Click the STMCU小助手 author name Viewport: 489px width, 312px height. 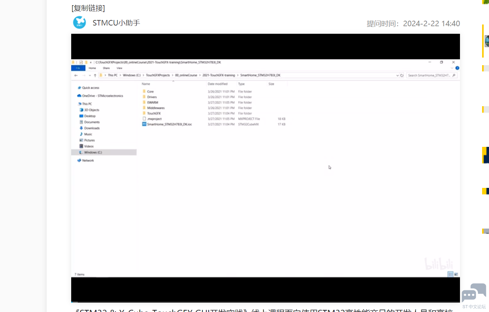coord(116,23)
